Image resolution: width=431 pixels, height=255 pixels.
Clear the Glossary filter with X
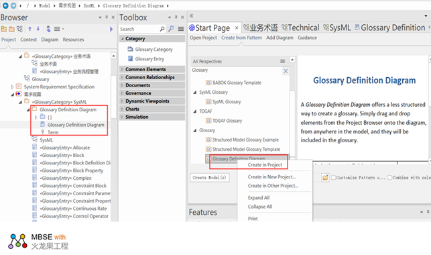(x=286, y=71)
